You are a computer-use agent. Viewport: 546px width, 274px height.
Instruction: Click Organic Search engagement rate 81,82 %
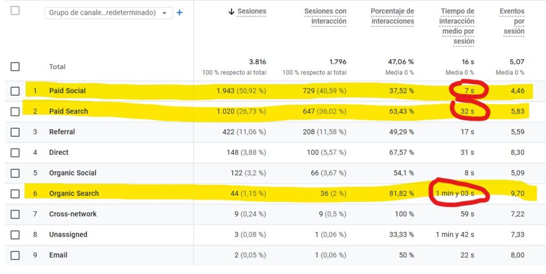point(402,194)
